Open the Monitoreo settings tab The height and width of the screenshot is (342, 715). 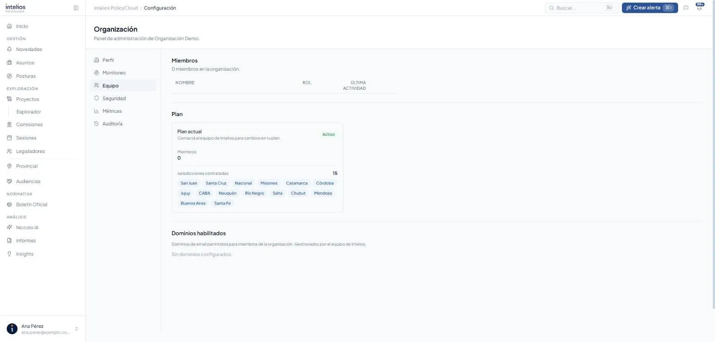point(123,73)
